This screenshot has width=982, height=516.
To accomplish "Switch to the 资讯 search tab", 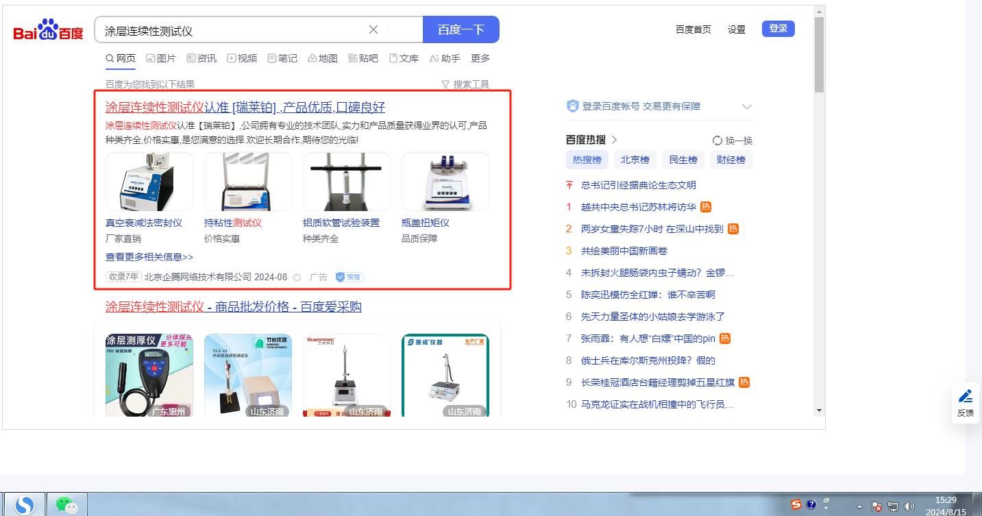I will [x=201, y=58].
